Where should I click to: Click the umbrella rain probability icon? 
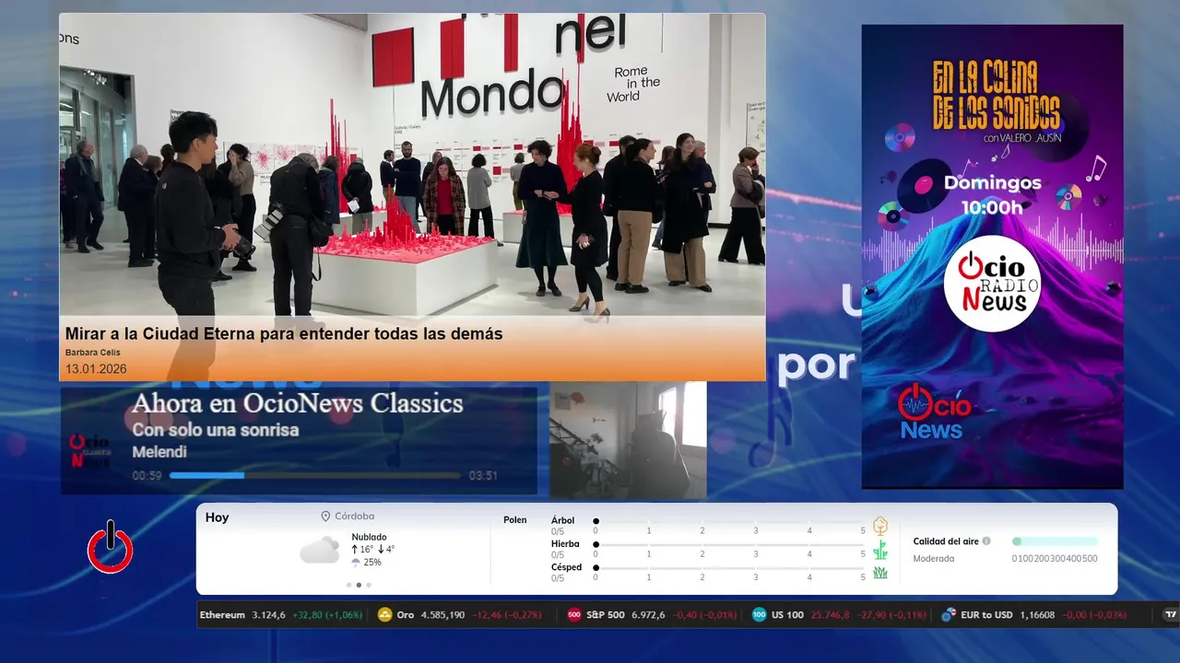click(356, 562)
